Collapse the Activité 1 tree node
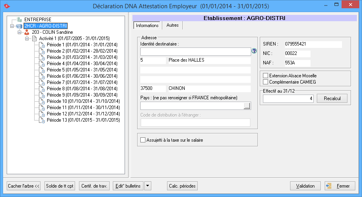362x197 pixels. pyautogui.click(x=27, y=38)
